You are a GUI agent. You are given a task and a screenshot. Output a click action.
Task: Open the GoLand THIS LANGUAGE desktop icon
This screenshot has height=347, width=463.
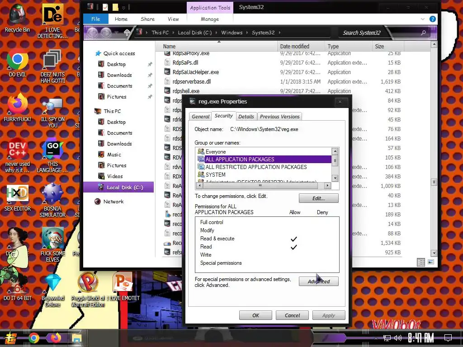pos(52,155)
